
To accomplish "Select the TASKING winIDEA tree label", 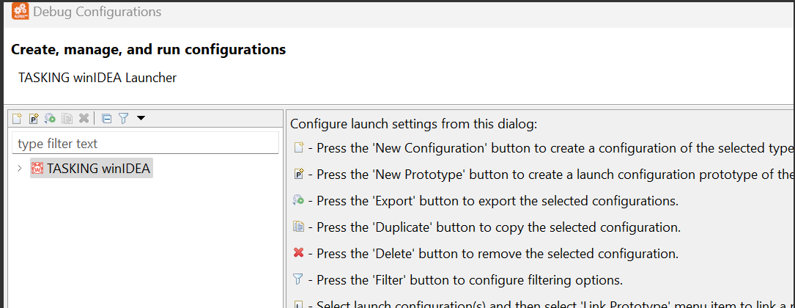I will click(x=98, y=169).
